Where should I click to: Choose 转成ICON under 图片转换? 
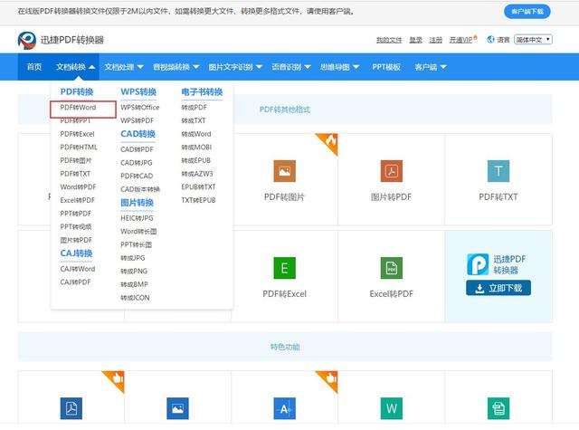[135, 298]
